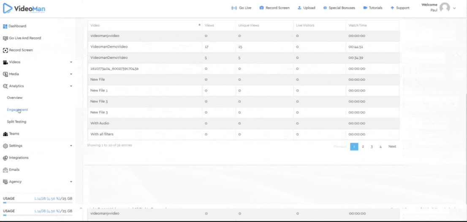
Task: Click the upper storage usage progress bar
Action: [38, 203]
